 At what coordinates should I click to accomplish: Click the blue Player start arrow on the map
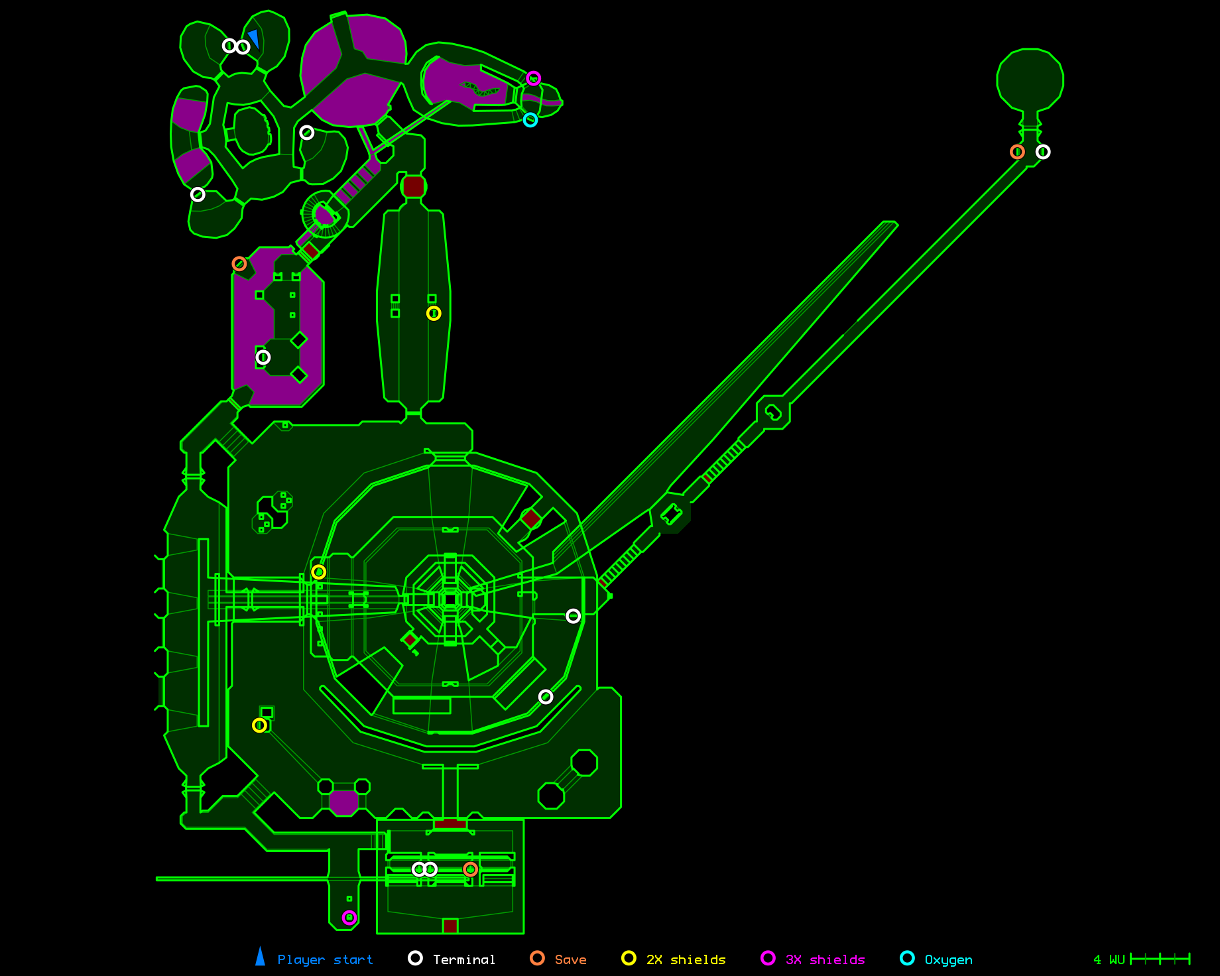coord(253,39)
